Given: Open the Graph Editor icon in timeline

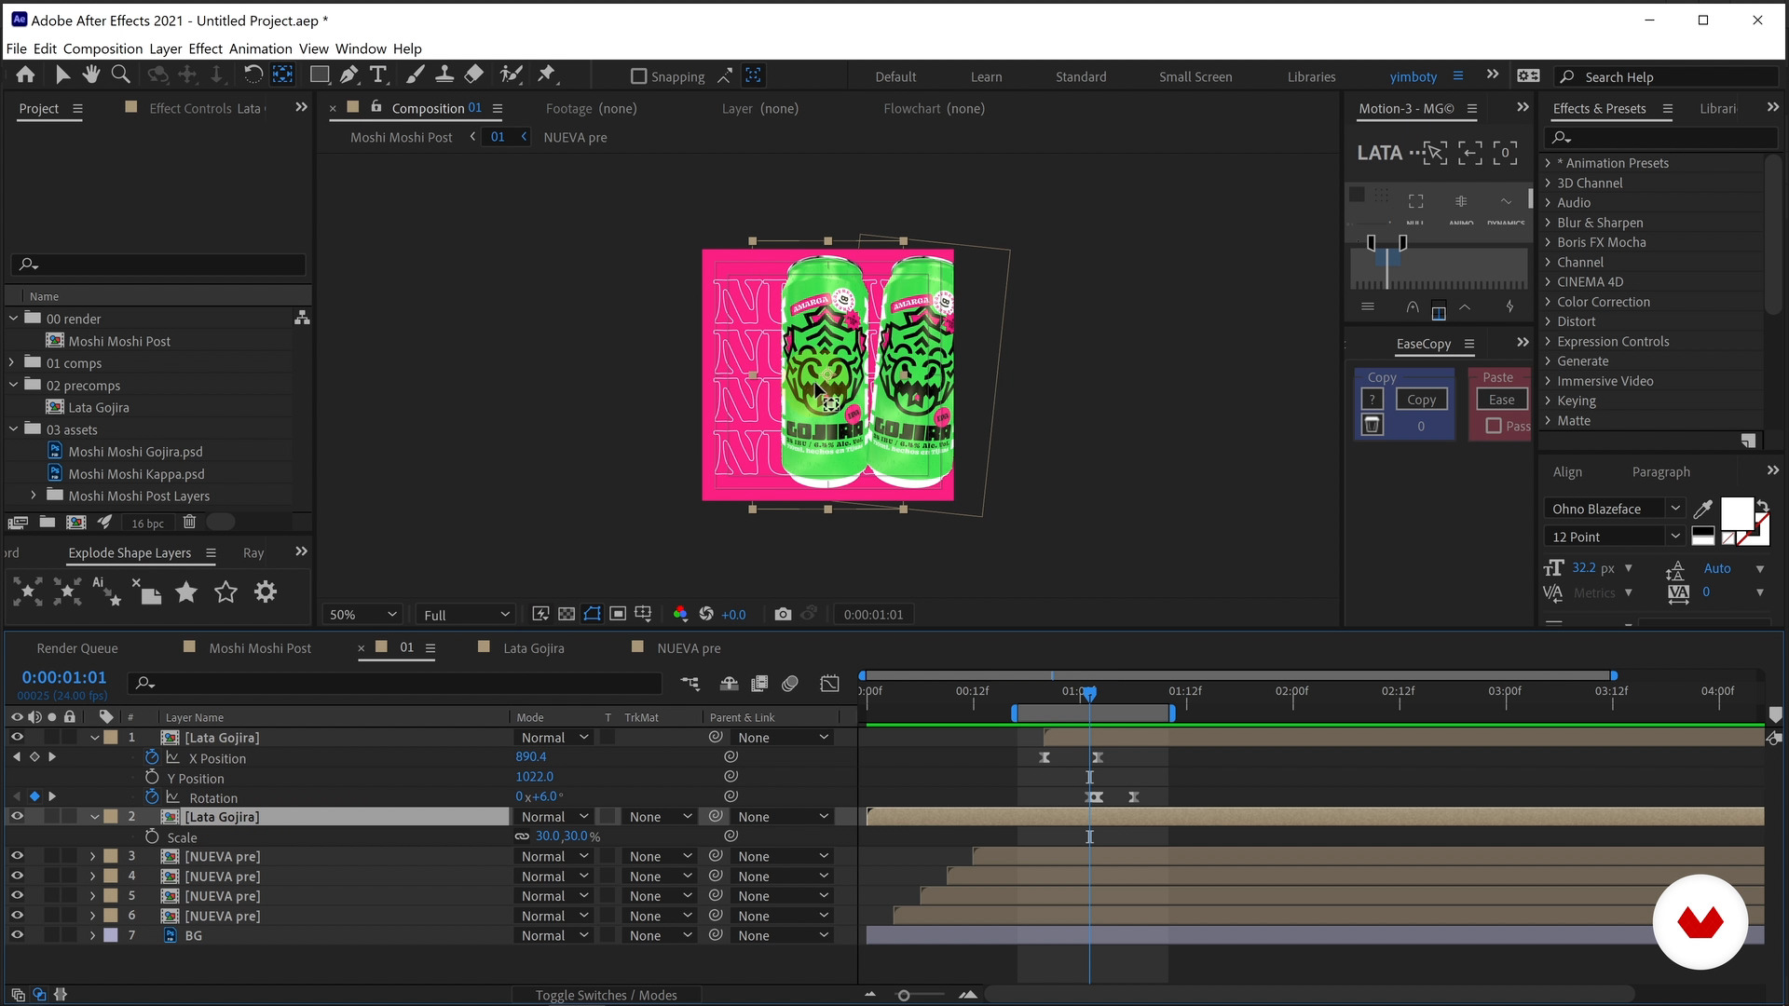Looking at the screenshot, I should (x=829, y=684).
